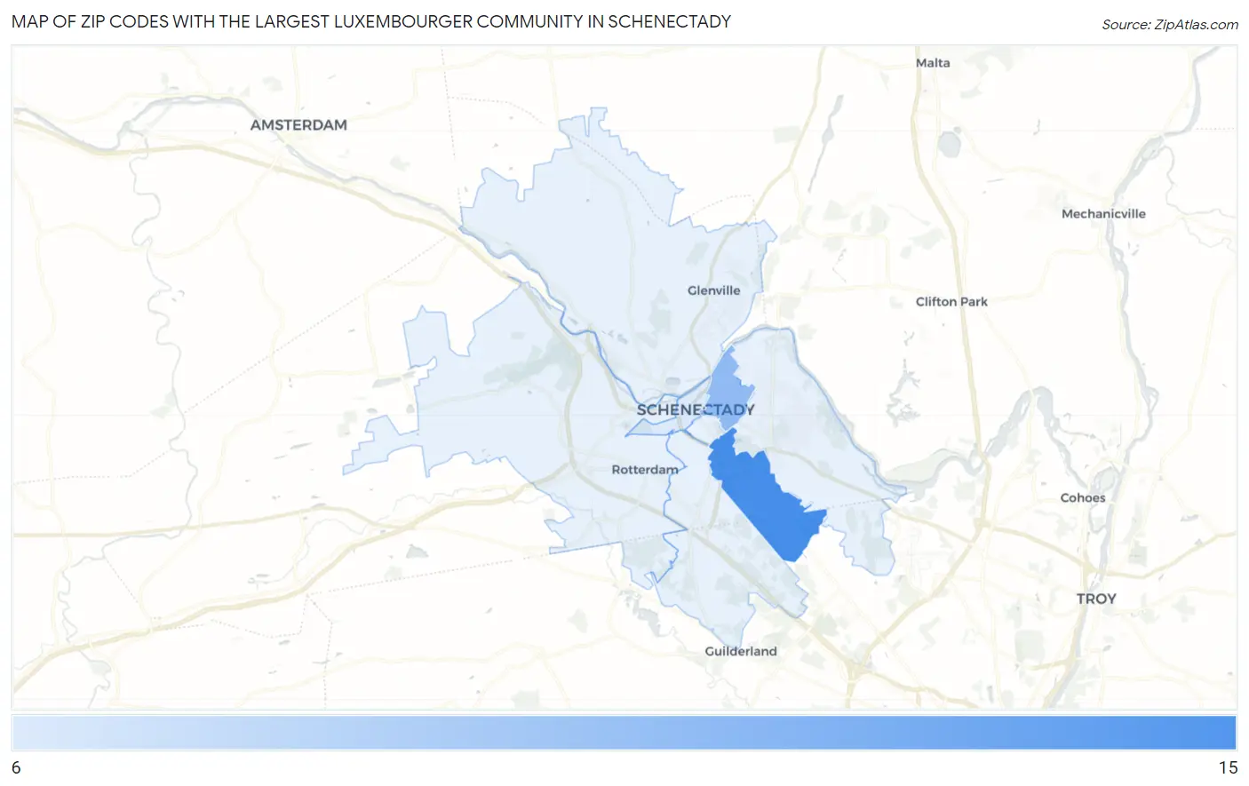Click the map title heading
This screenshot has width=1249, height=786.
click(x=371, y=21)
